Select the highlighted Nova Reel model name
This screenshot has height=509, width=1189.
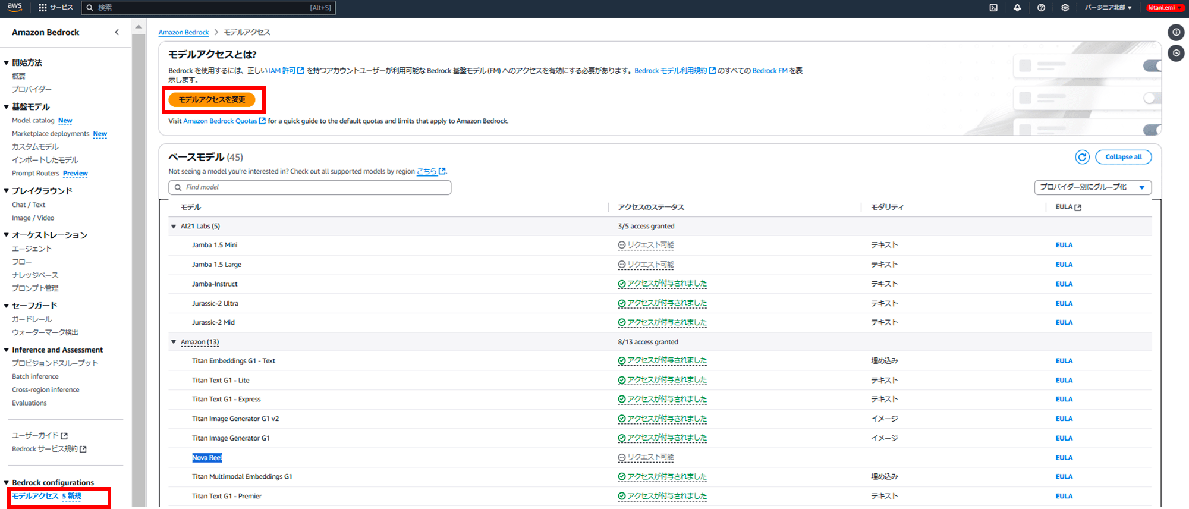(x=207, y=458)
